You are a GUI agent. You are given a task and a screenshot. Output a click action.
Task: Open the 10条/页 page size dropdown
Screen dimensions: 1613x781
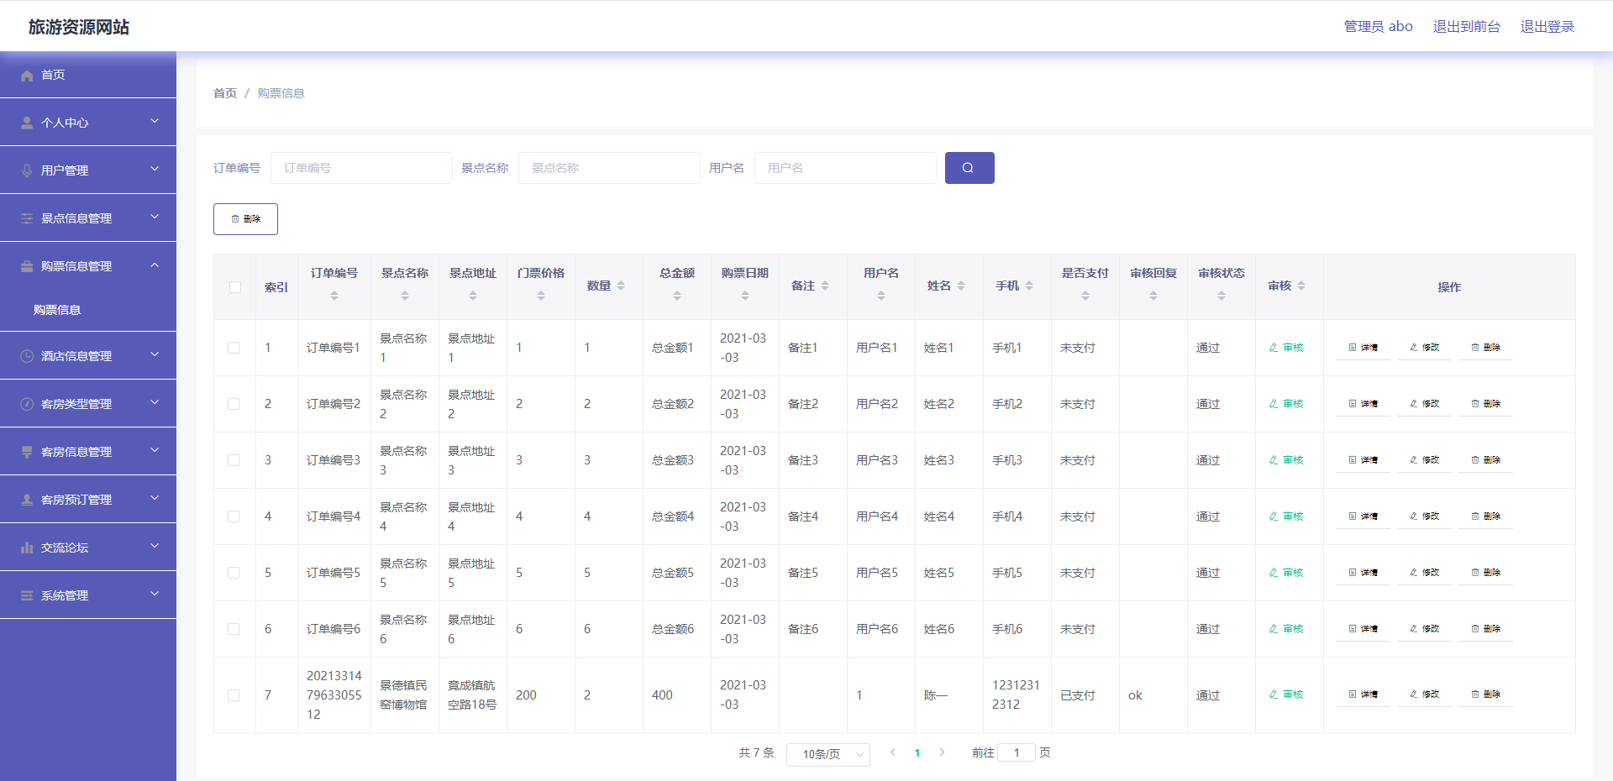coord(828,754)
